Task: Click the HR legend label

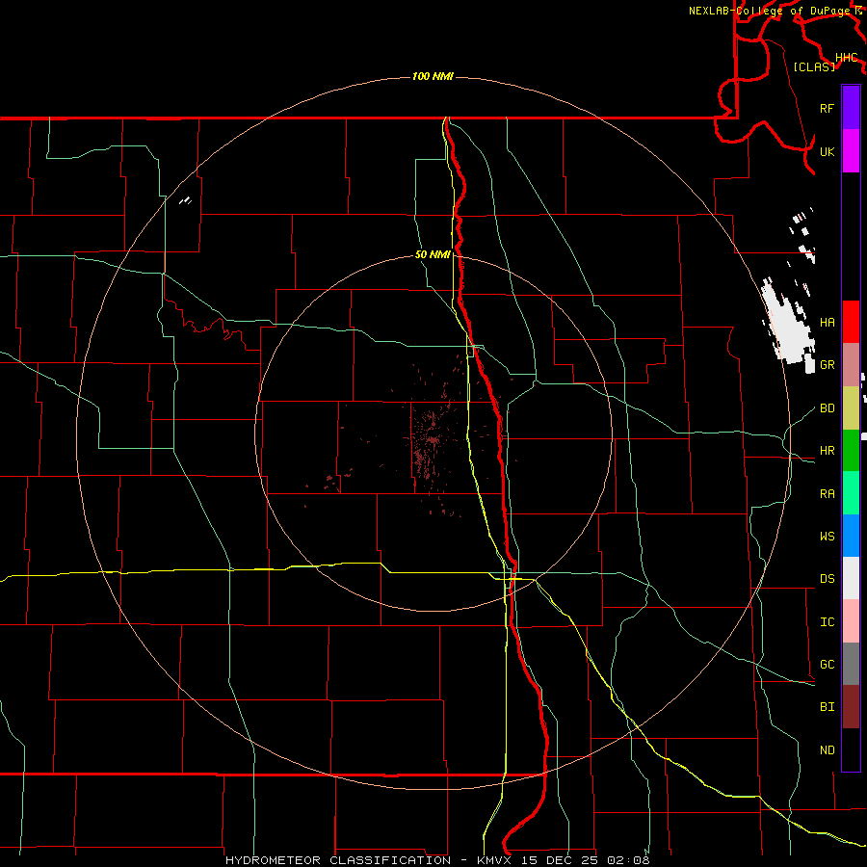Action: [827, 451]
